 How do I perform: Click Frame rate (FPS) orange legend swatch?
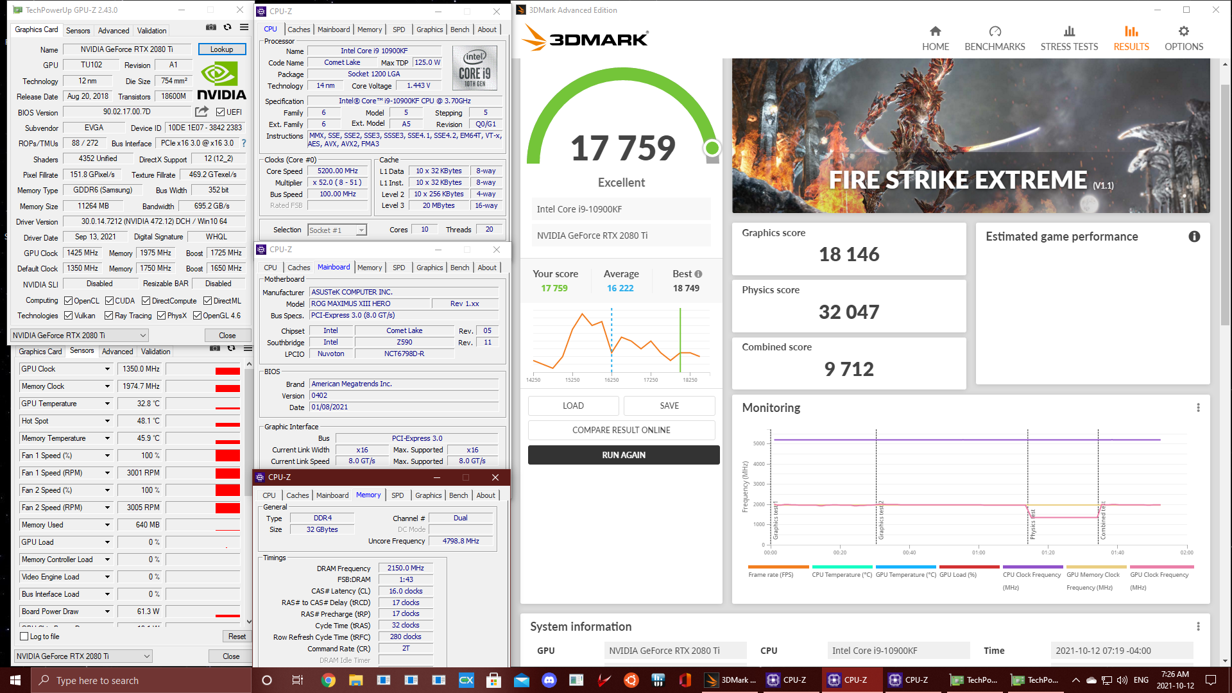tap(778, 567)
